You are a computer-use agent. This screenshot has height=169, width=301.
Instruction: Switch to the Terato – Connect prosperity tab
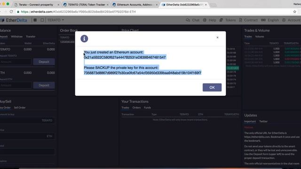click(36, 5)
